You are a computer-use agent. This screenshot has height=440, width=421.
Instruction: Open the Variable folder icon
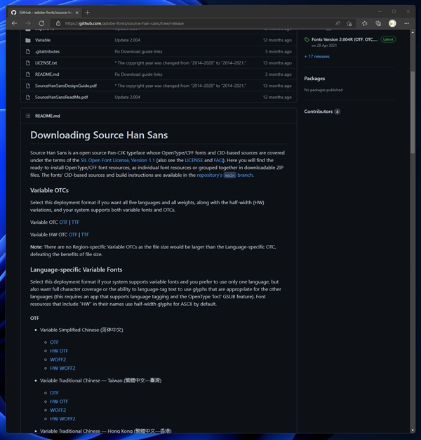(x=28, y=40)
